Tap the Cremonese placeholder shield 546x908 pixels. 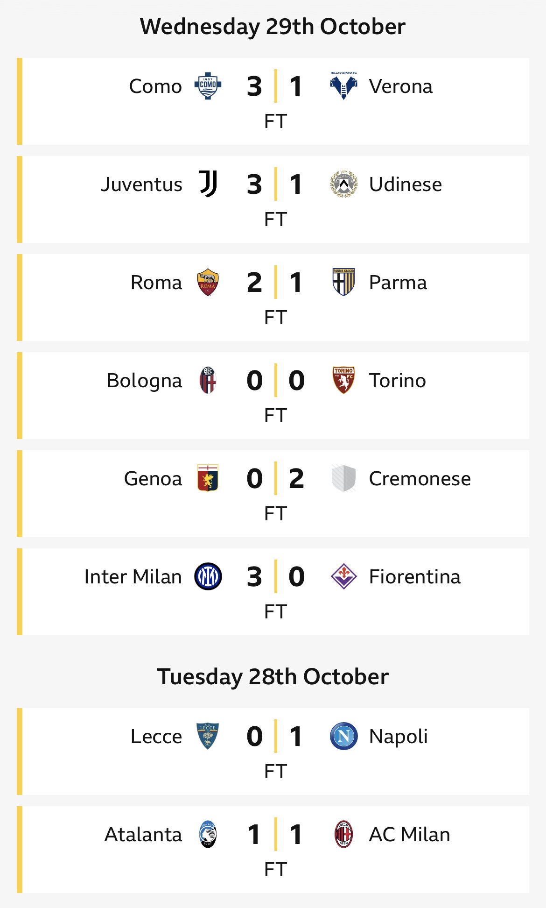[343, 478]
